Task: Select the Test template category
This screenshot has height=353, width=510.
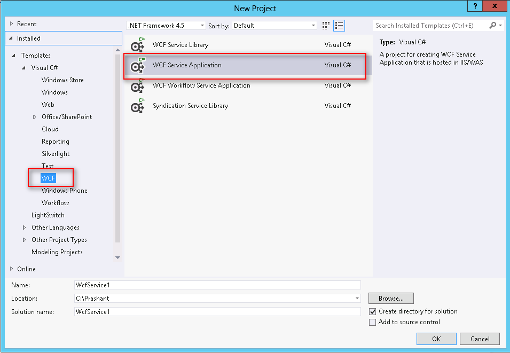Action: (x=48, y=166)
